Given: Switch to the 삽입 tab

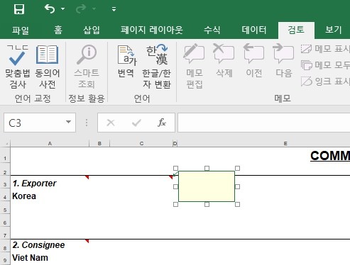Looking at the screenshot, I should (x=92, y=30).
